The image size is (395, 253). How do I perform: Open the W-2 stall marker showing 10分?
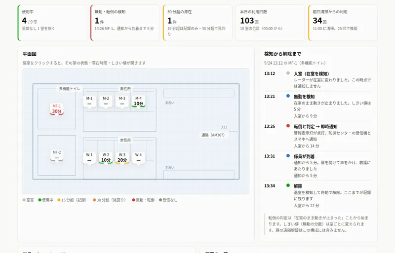coord(106,158)
